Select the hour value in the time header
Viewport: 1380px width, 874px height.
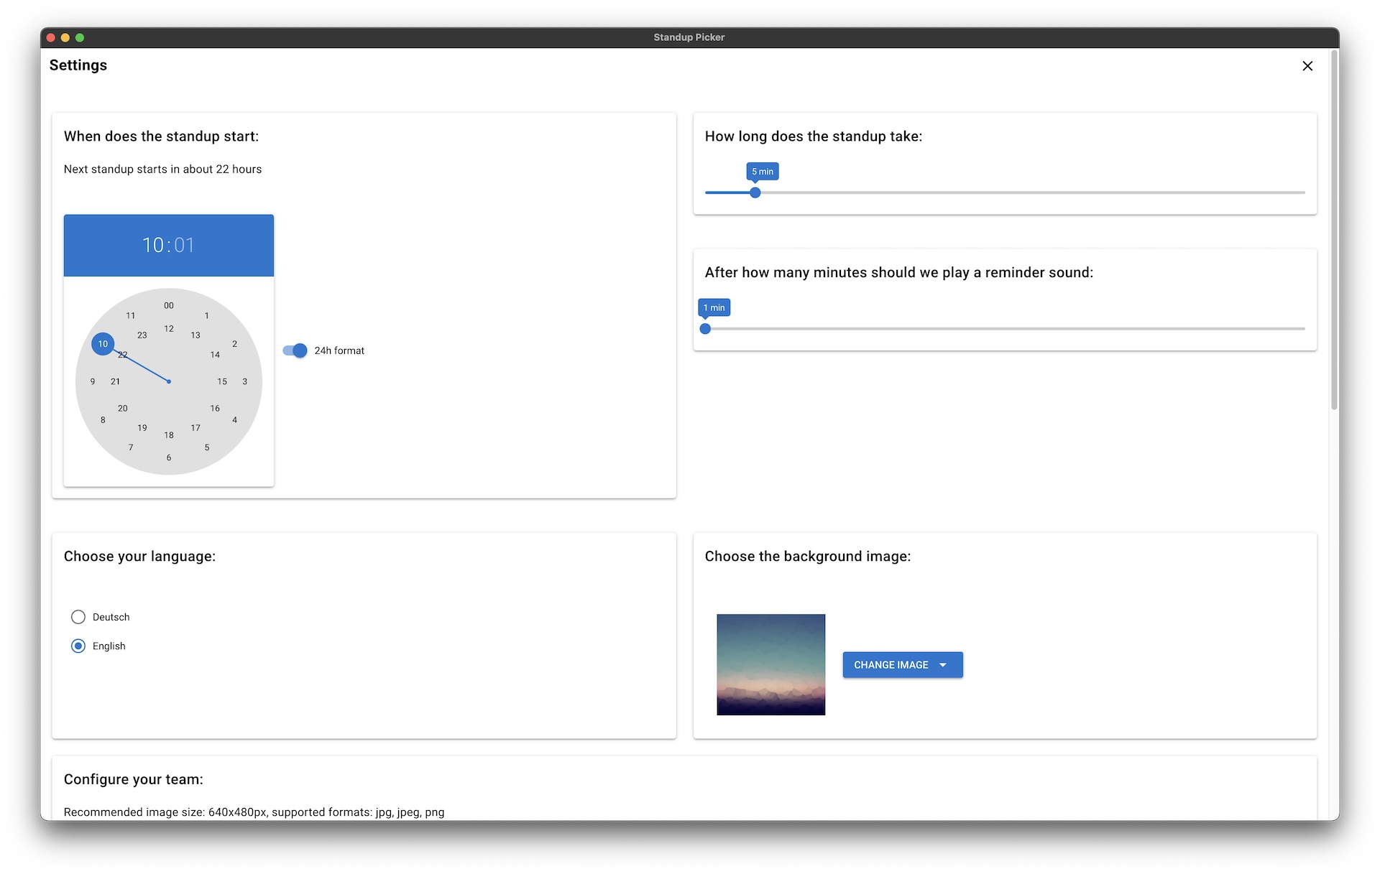[x=153, y=246]
